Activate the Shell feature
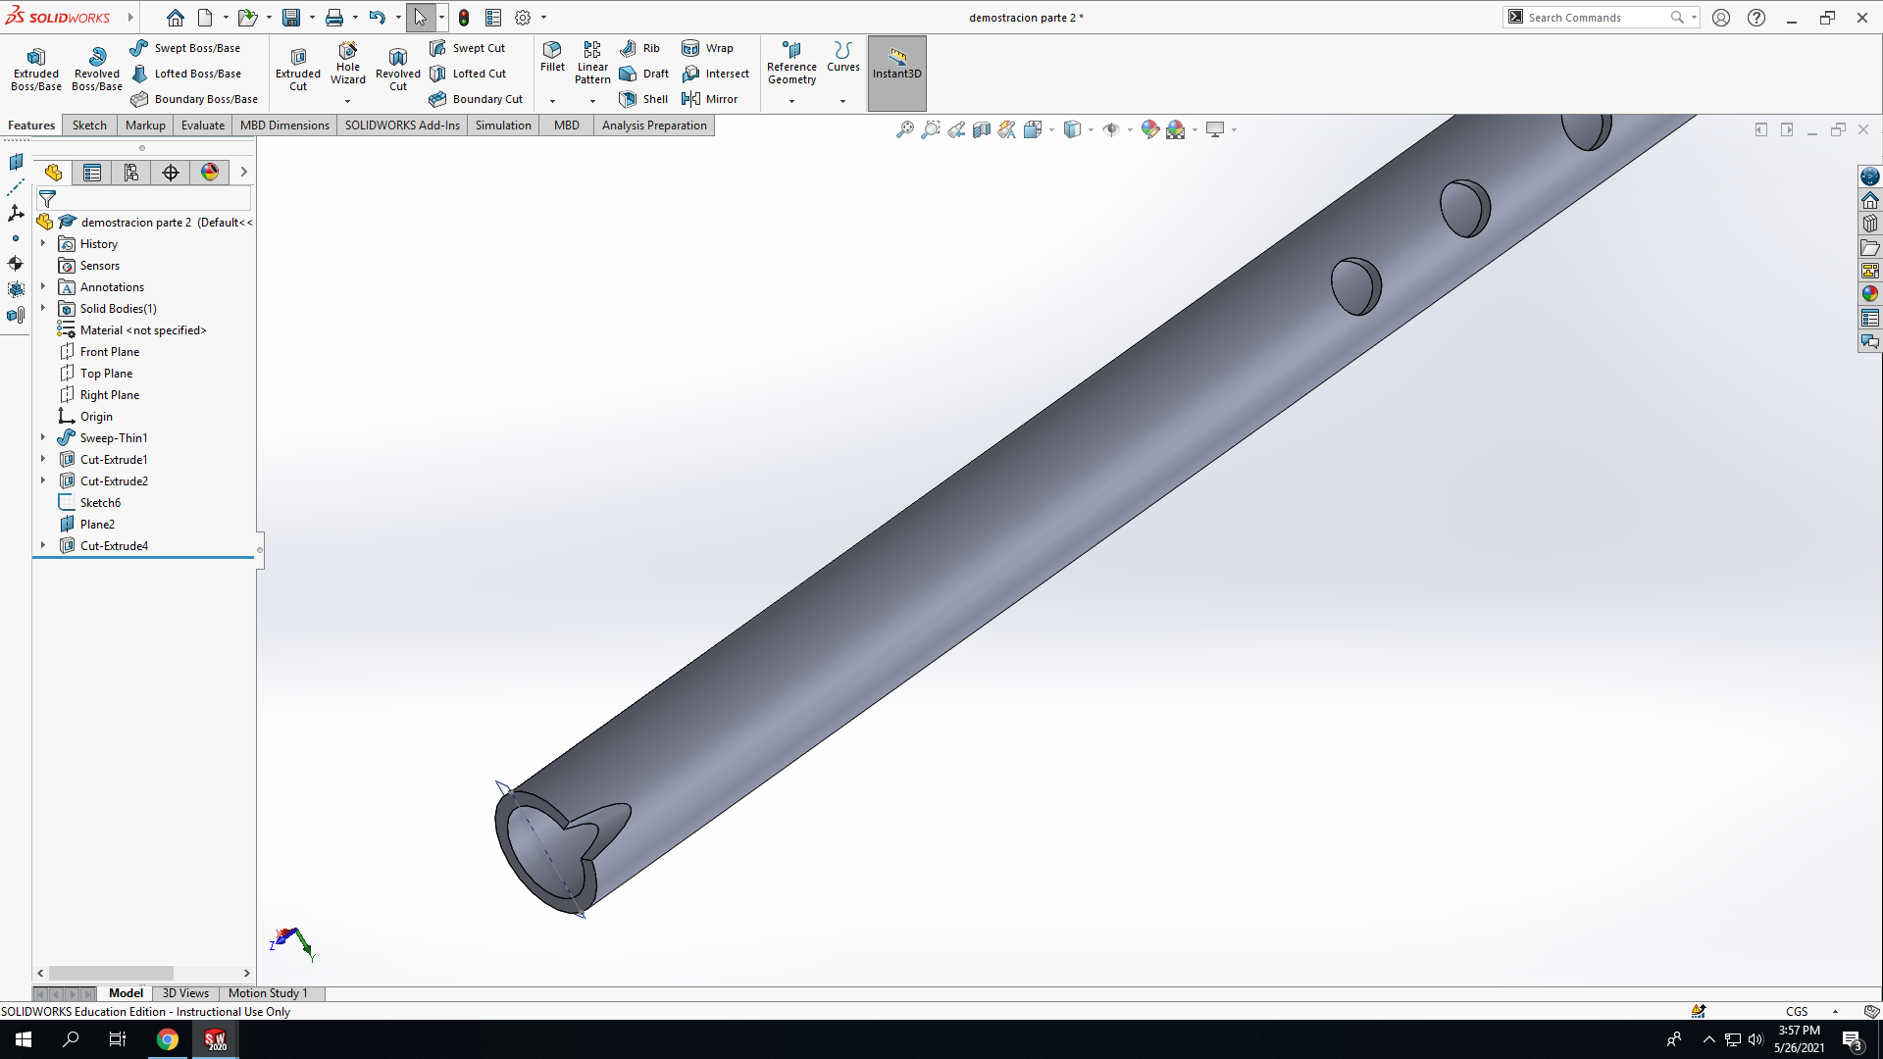1883x1059 pixels. pos(644,99)
